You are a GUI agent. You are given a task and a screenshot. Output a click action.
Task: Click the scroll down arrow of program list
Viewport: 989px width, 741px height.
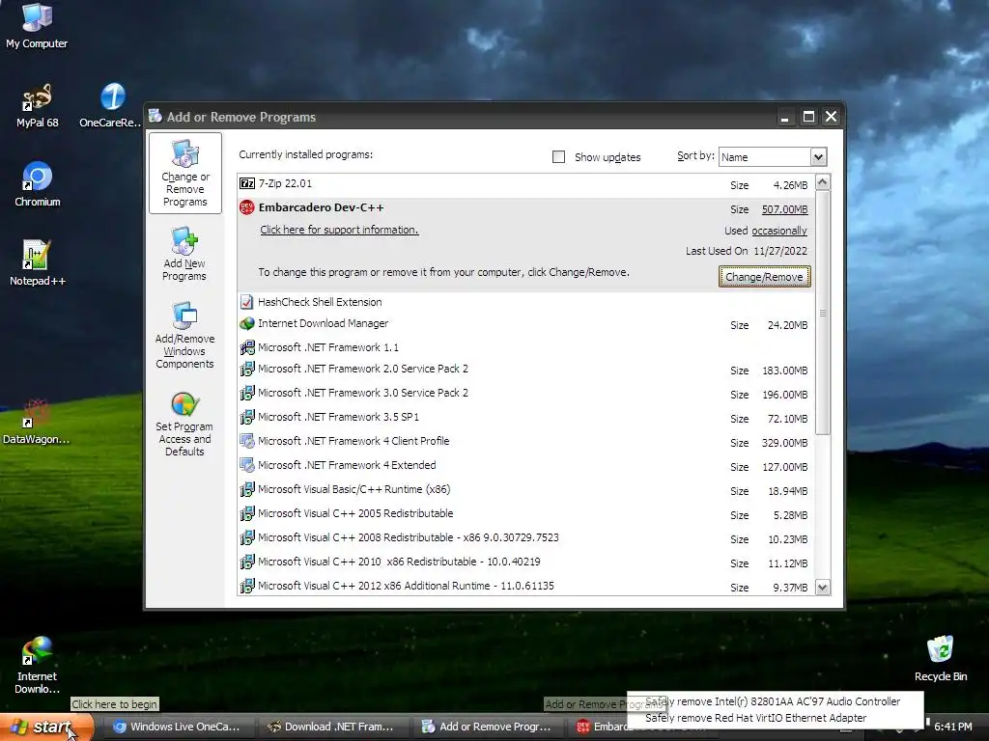(823, 588)
